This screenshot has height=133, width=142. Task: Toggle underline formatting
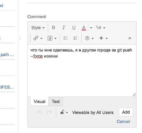(x=74, y=28)
